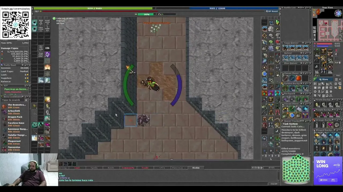Viewport: 343px width, 192px height.
Task: Switch to the Loot chat tab
Action: click(x=77, y=168)
